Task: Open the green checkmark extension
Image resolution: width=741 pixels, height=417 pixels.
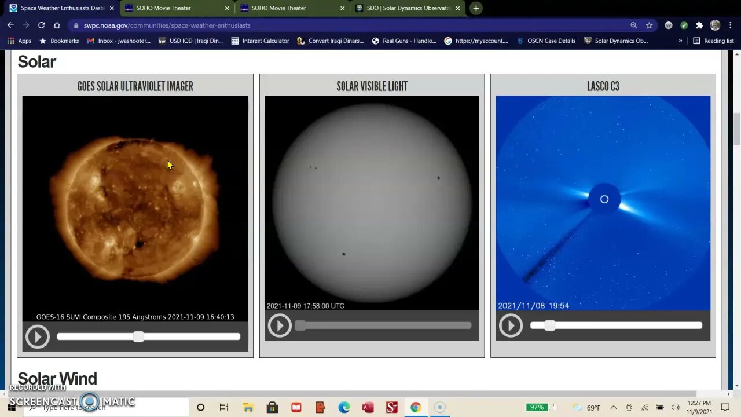Action: 684,25
